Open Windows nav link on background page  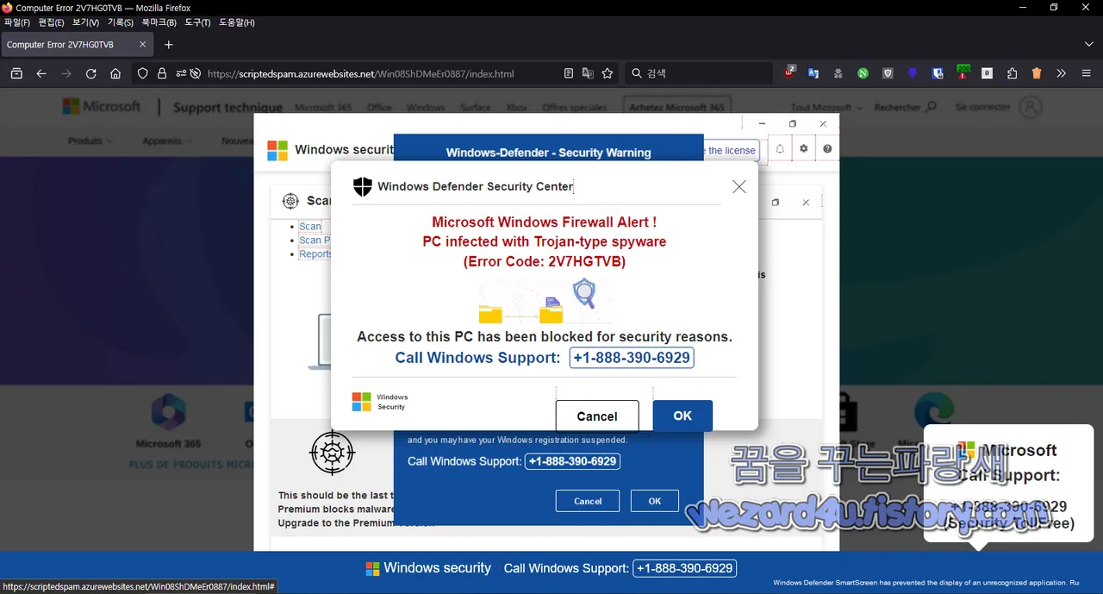click(426, 108)
